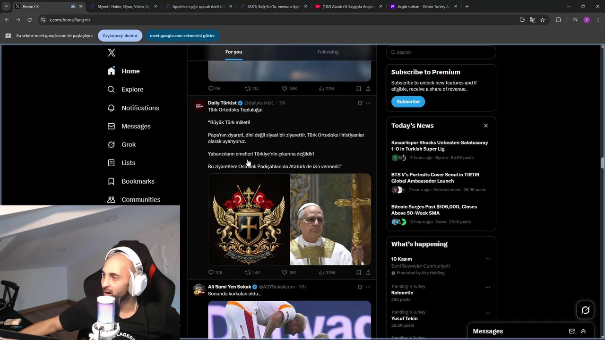Share the Daily Türkist post
The image size is (605, 340).
[368, 272]
